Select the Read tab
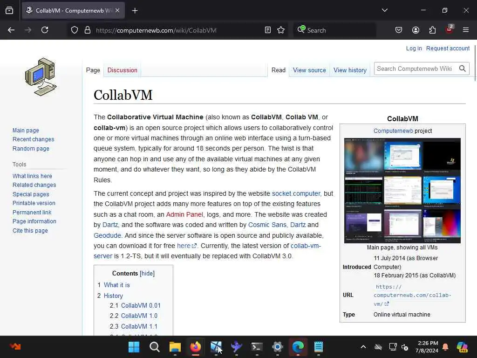Image resolution: width=477 pixels, height=358 pixels. [x=279, y=70]
